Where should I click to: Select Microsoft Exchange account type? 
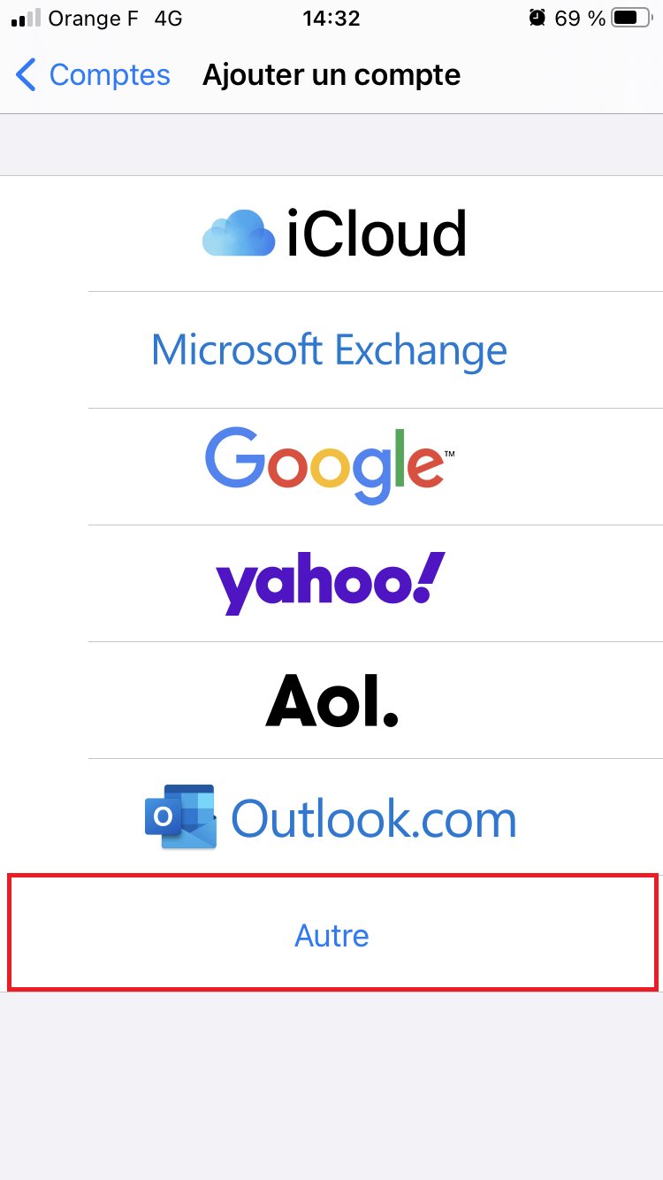point(331,349)
